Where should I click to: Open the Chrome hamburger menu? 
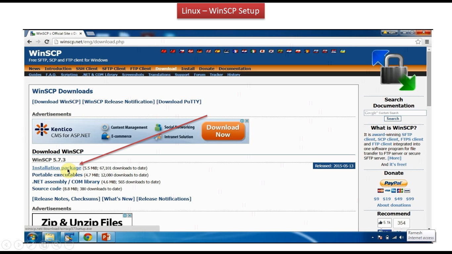427,42
